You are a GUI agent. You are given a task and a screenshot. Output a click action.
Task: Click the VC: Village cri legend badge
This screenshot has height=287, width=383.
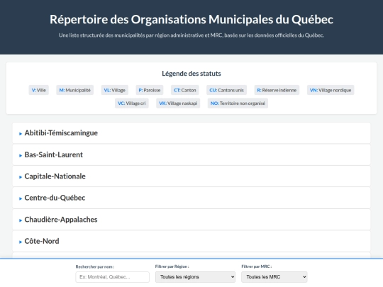click(132, 103)
